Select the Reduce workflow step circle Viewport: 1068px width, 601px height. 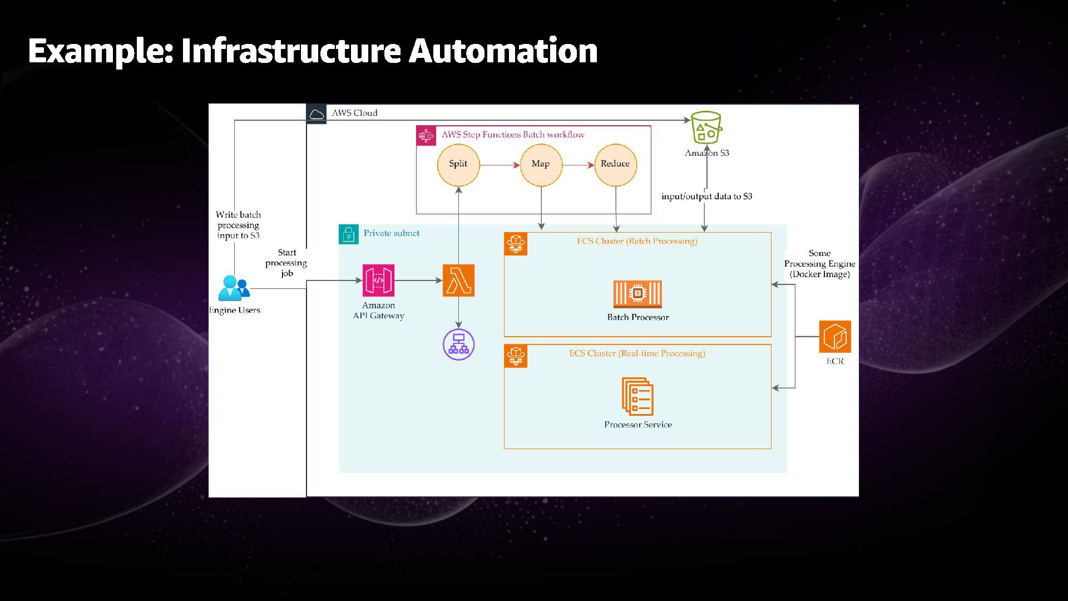coord(615,164)
